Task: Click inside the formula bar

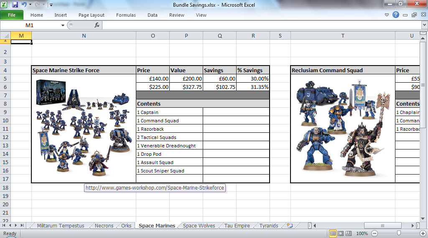Action: [x=262, y=25]
